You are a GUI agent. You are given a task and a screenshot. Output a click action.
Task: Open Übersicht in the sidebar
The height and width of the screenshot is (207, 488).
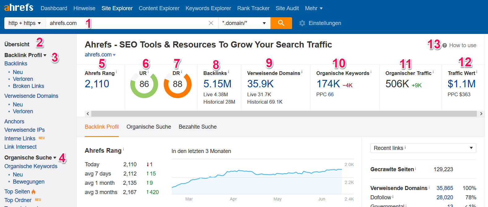(17, 44)
